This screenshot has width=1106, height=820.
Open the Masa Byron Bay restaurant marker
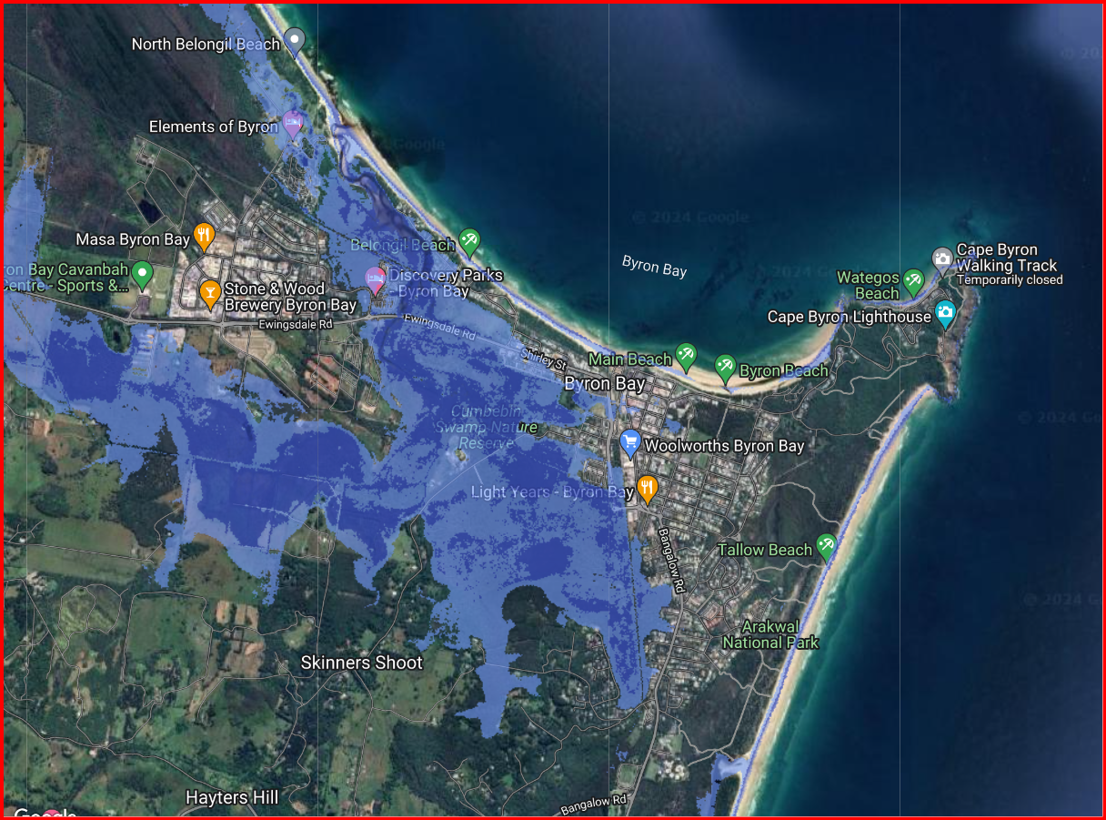[x=205, y=238]
